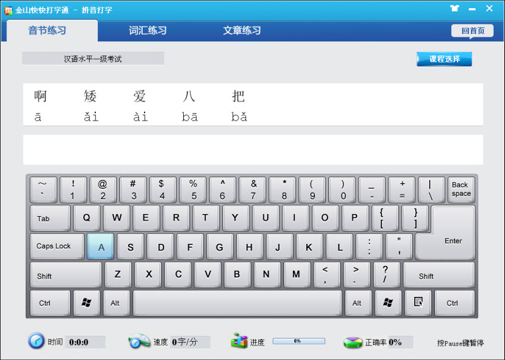The width and height of the screenshot is (505, 360).
Task: Click the pinyin bǎ under 把
Action: (239, 117)
